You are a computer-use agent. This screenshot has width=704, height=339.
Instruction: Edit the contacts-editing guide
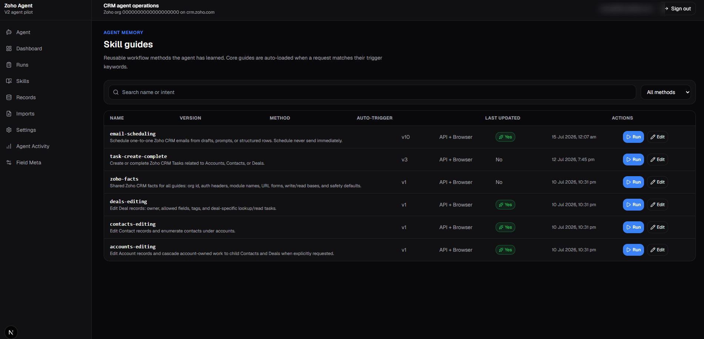pos(657,227)
